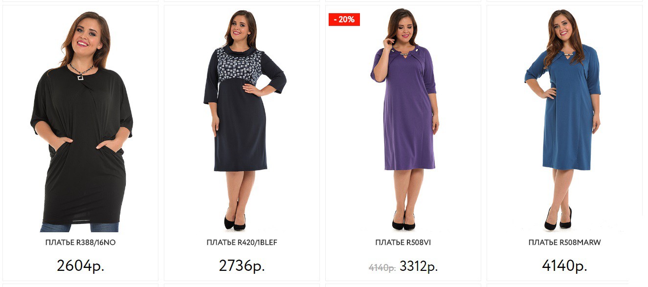Click the 4140р. price of R508MARW
Image resolution: width=648 pixels, height=287 pixels.
pos(565,266)
